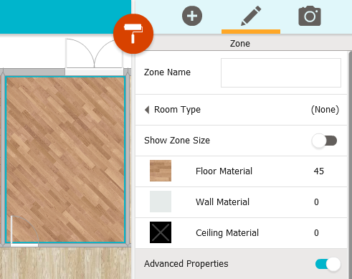Click the panel's vertical scrollbar
352x279 pixels.
(350, 165)
